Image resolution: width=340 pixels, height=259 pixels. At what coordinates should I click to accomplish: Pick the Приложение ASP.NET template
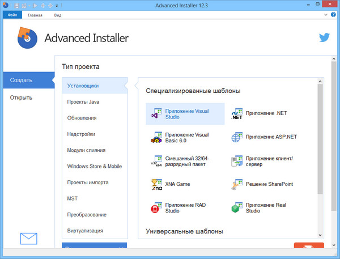coord(237,137)
